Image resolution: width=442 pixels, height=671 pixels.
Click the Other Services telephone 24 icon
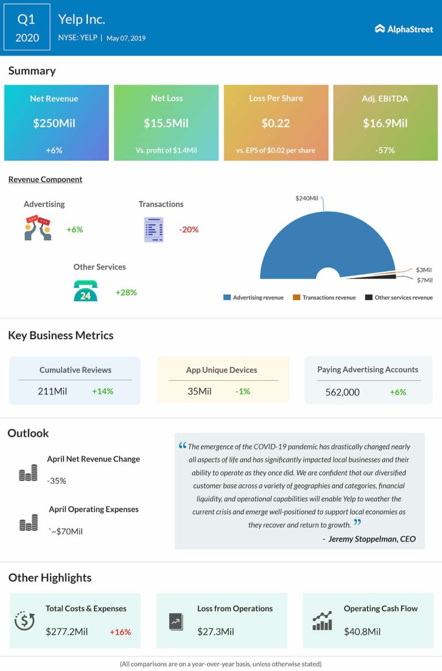[85, 291]
